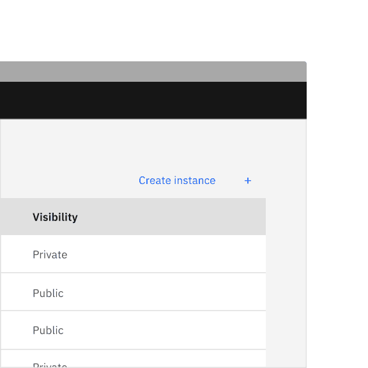
Task: Sort by the Visibility column header
Action: (55, 217)
